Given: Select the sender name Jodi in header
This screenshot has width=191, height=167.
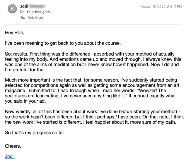Looking at the screenshot, I should pos(24,6).
